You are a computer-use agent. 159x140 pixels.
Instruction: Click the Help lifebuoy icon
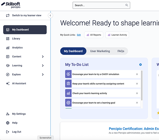click(x=8, y=123)
